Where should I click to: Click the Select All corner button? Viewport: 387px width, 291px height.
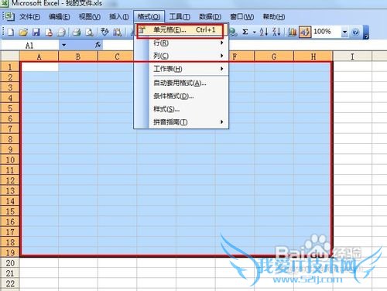(x=10, y=56)
